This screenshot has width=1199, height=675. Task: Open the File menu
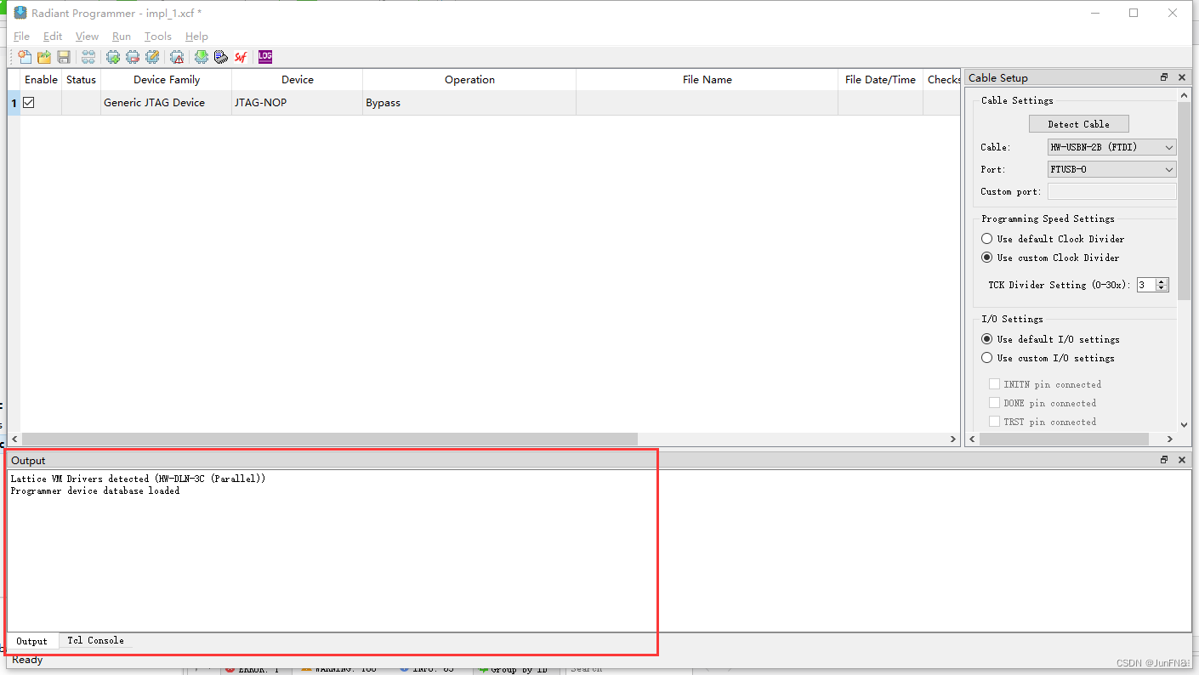(x=21, y=37)
